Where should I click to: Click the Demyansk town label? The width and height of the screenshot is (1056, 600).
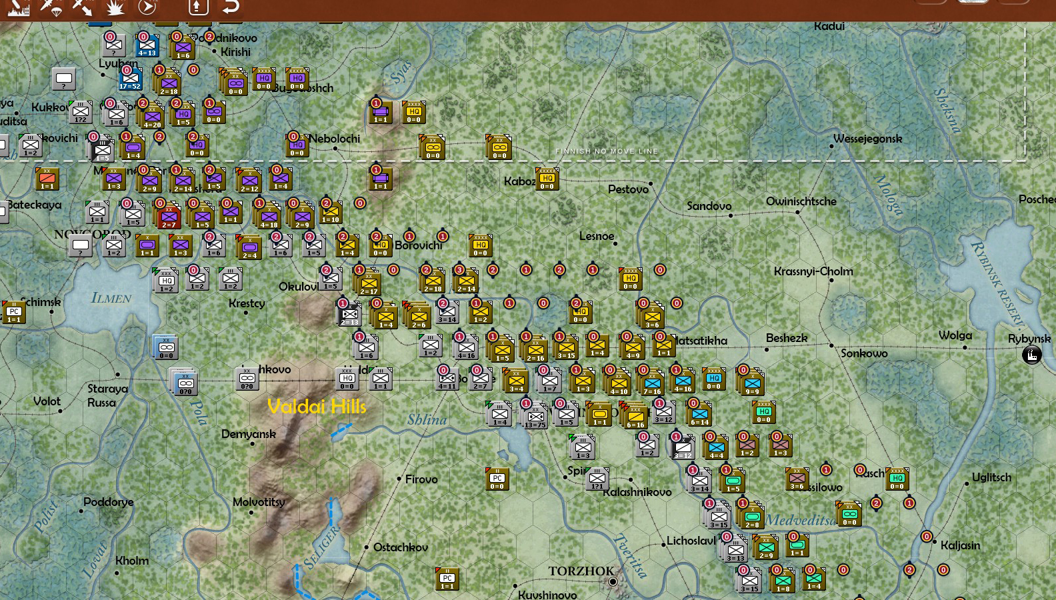point(249,435)
